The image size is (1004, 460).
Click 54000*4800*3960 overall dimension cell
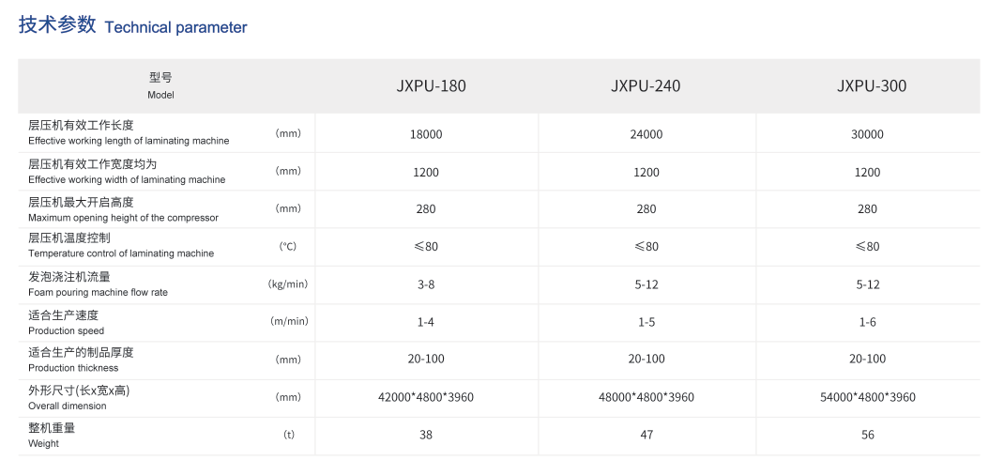(x=868, y=397)
